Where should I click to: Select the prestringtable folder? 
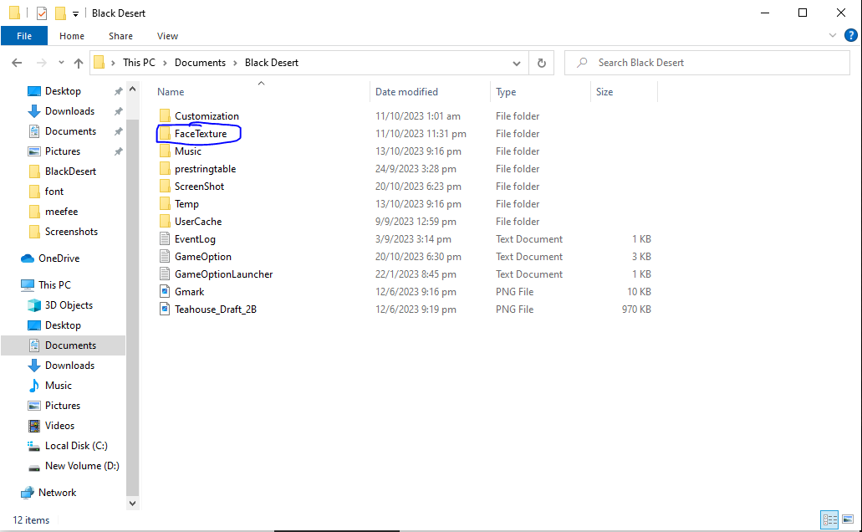197,169
